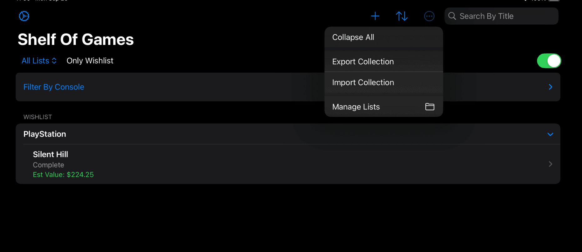Click the magnifier icon in search bar

tap(452, 16)
